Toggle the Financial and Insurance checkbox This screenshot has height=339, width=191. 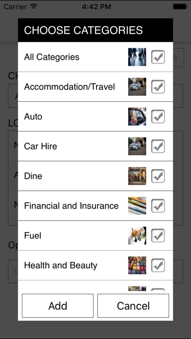(x=158, y=206)
